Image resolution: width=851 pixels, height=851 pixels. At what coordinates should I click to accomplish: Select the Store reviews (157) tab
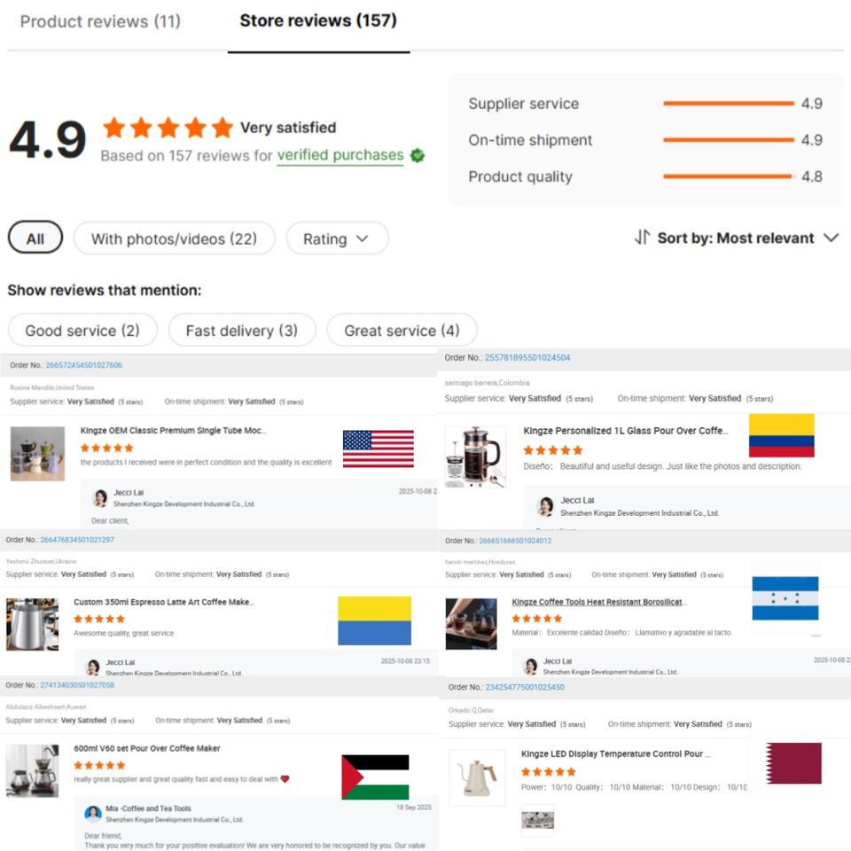[x=318, y=21]
